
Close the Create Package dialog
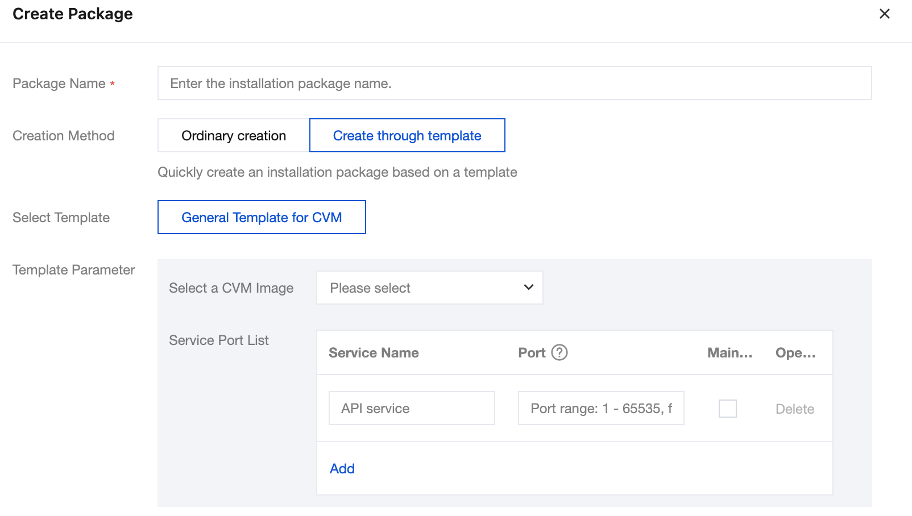click(884, 14)
